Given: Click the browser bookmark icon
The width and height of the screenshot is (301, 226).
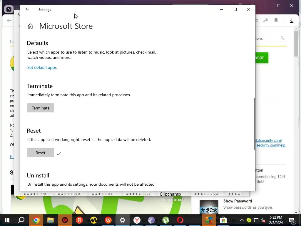Looking at the screenshot, I should click(x=276, y=20).
